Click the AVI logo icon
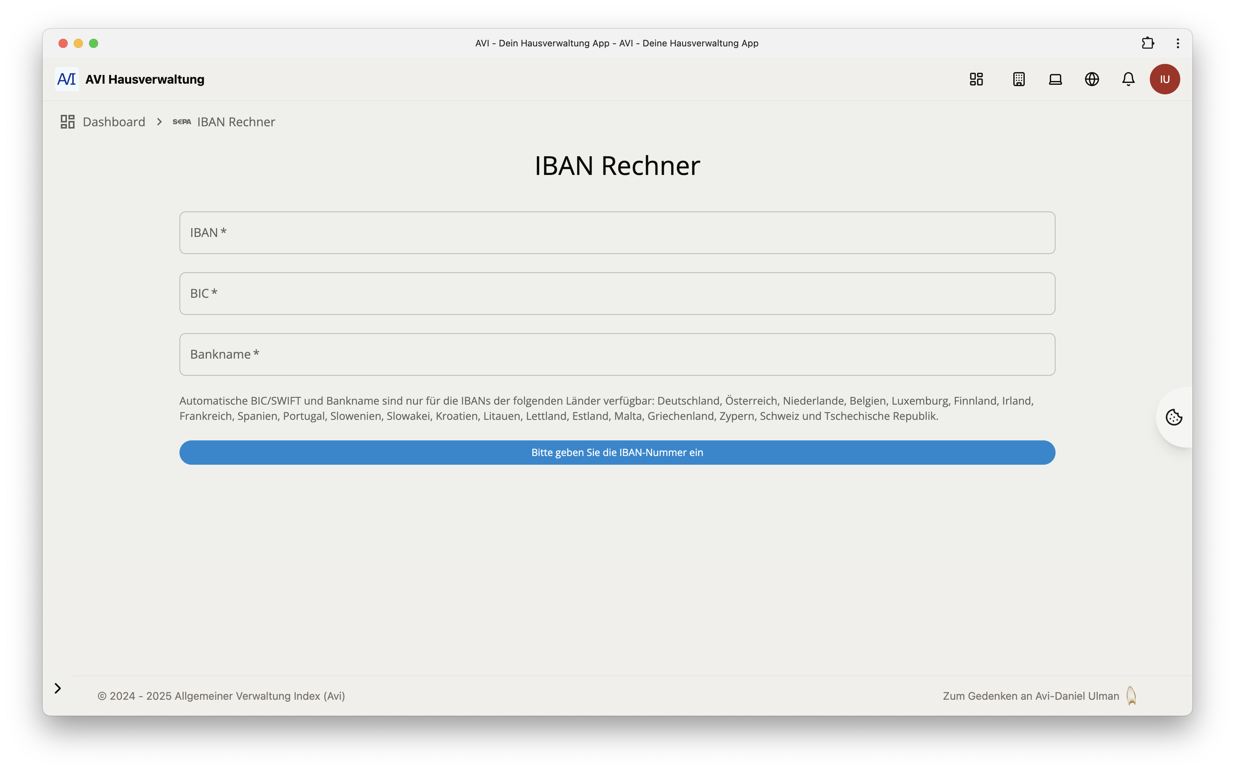The image size is (1235, 772). pyautogui.click(x=67, y=79)
